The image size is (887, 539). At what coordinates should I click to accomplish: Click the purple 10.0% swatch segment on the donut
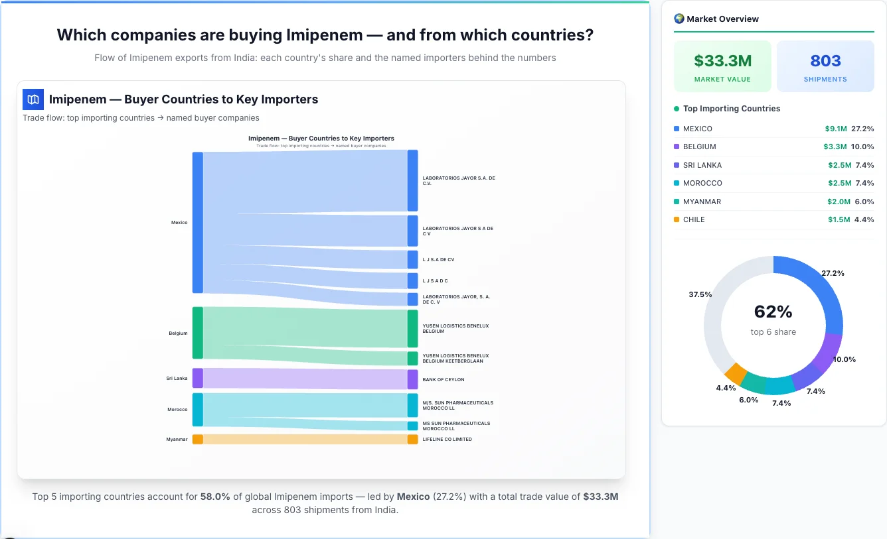coord(831,352)
